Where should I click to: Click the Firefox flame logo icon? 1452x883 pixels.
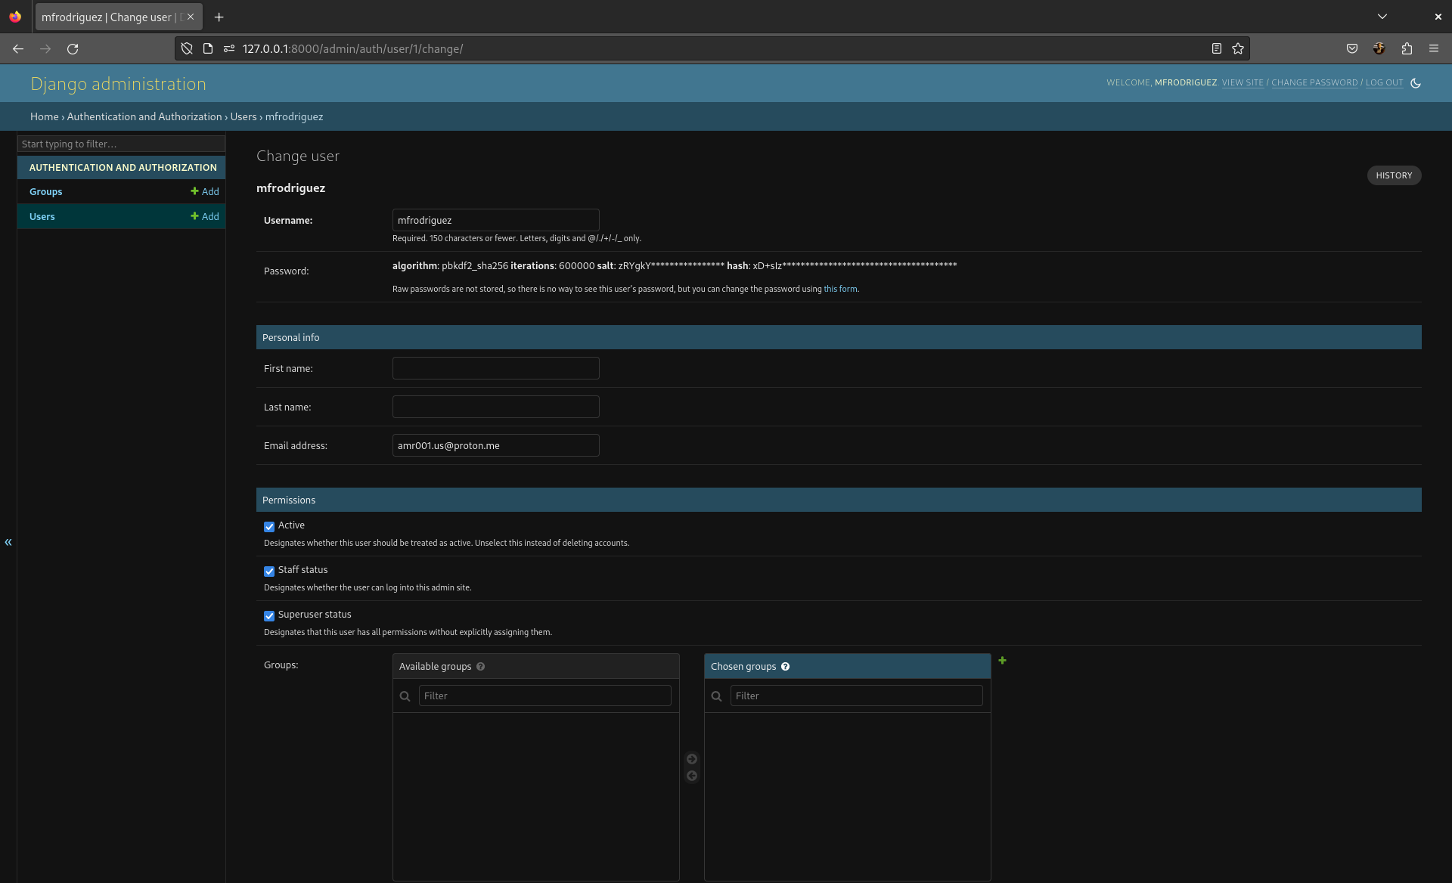click(x=16, y=17)
